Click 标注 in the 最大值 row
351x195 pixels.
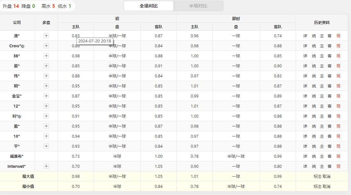(317, 177)
